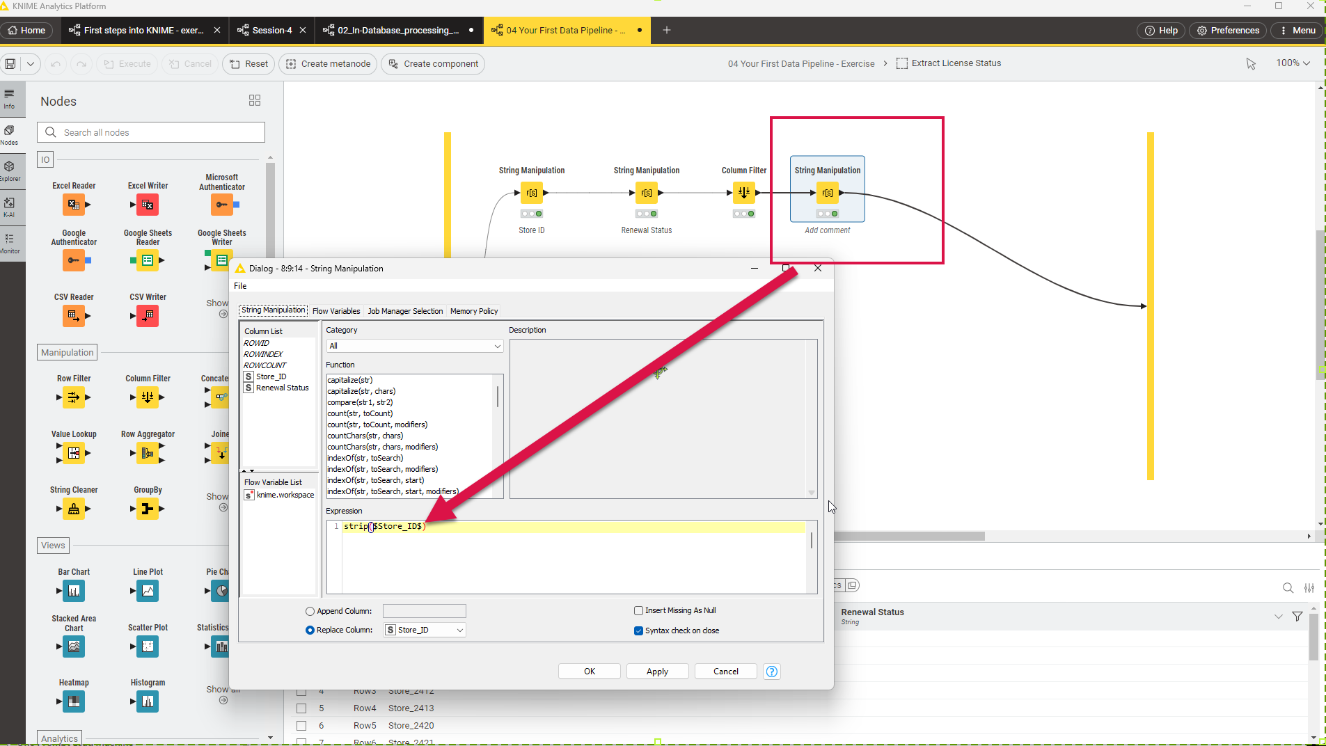Enable Insert Missing As Null checkbox

(x=638, y=610)
